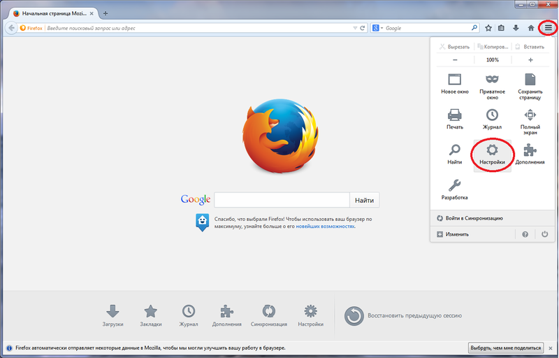Open a New window (Новое окно)
Screen dimensions: 559x358
point(455,84)
